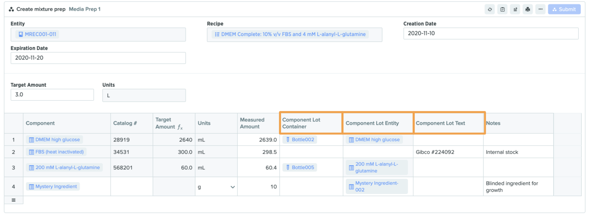Click the refresh sync icon
Viewport: 589px width, 219px height.
tap(489, 9)
